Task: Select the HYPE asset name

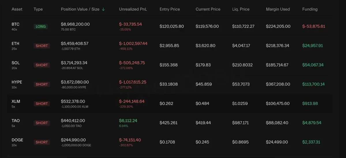Action: click(x=17, y=82)
